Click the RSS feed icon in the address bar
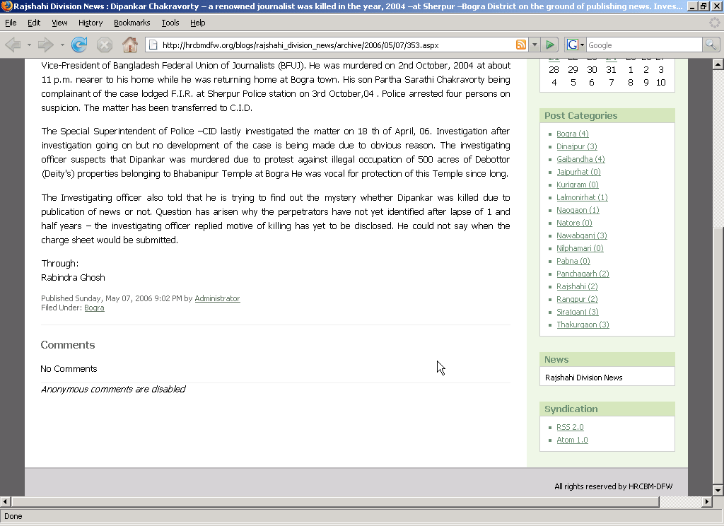 tap(521, 45)
